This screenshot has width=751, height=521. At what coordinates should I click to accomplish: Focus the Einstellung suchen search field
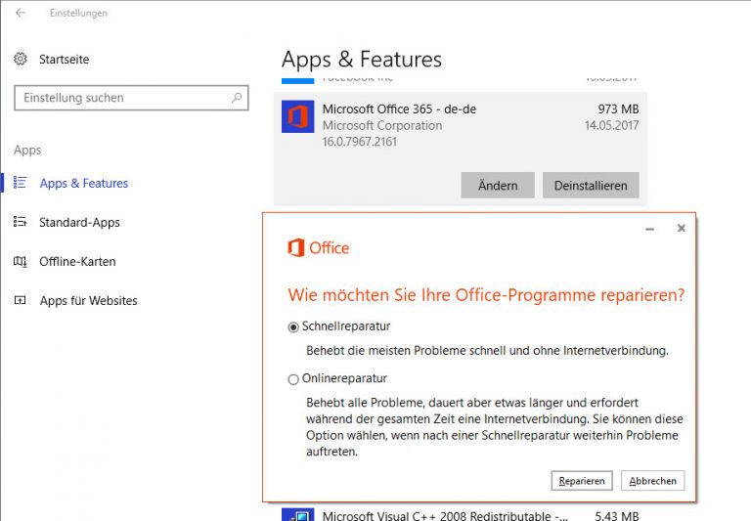131,98
